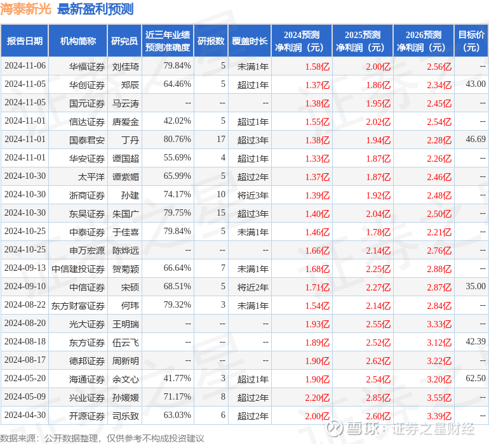
Task: Click the 研究员 column header
Action: [124, 41]
